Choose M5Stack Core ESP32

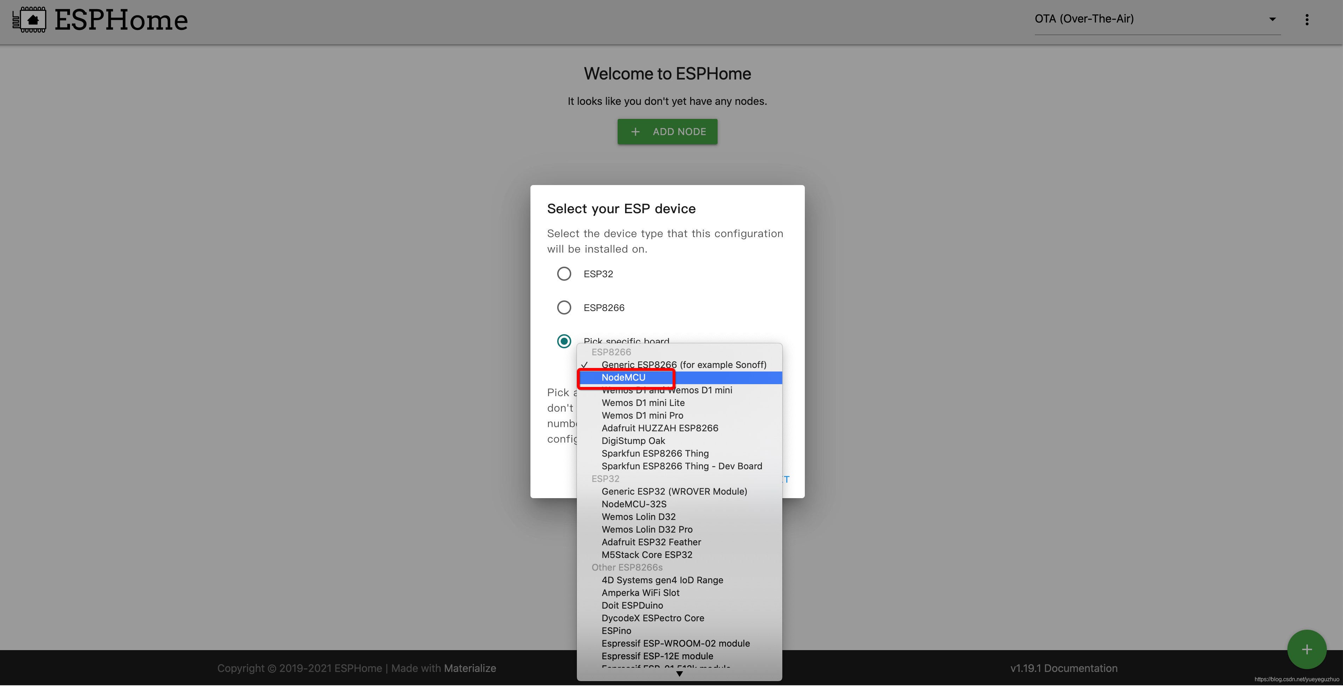pyautogui.click(x=679, y=555)
